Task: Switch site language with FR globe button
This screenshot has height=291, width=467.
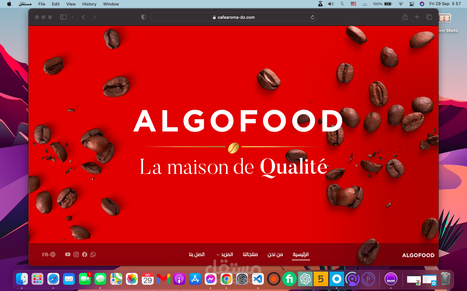Action: (x=49, y=255)
